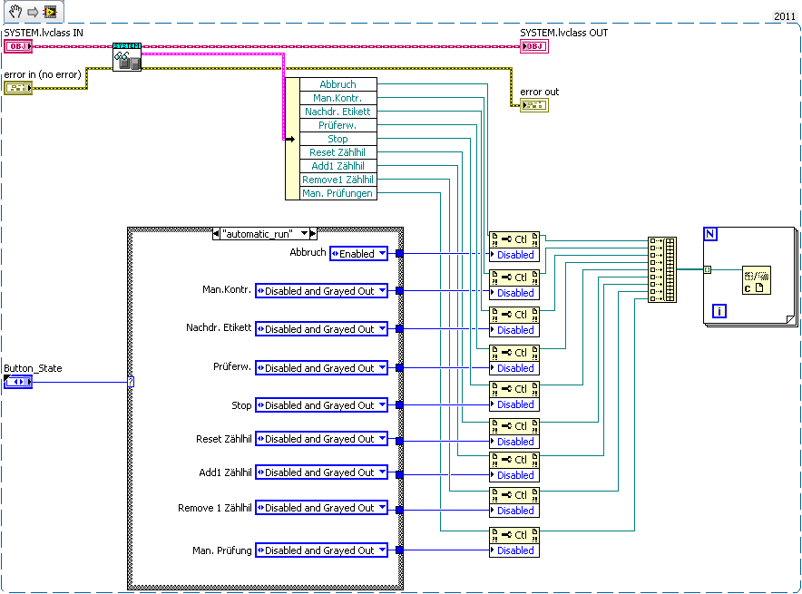Click the run arrow icon in toolbar
802x594 pixels.
coord(33,11)
